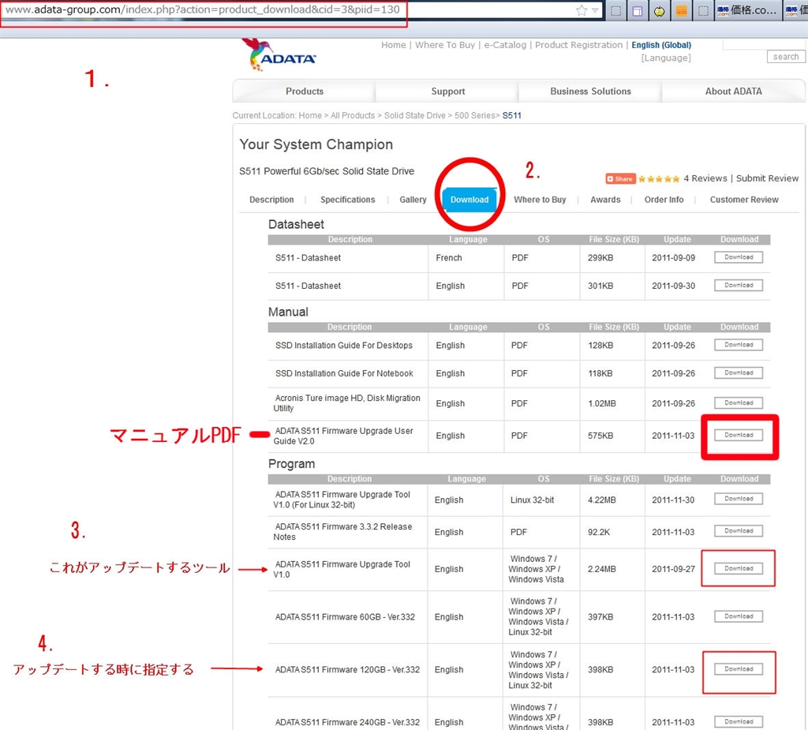Open the Language selector link
Screen dimensions: 808x730
(665, 58)
